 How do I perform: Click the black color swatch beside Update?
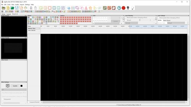[x=21, y=86]
